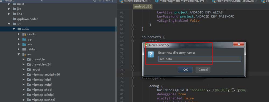Expand the mipmap-anydpi-v26 folder arrow

pyautogui.click(x=24, y=75)
